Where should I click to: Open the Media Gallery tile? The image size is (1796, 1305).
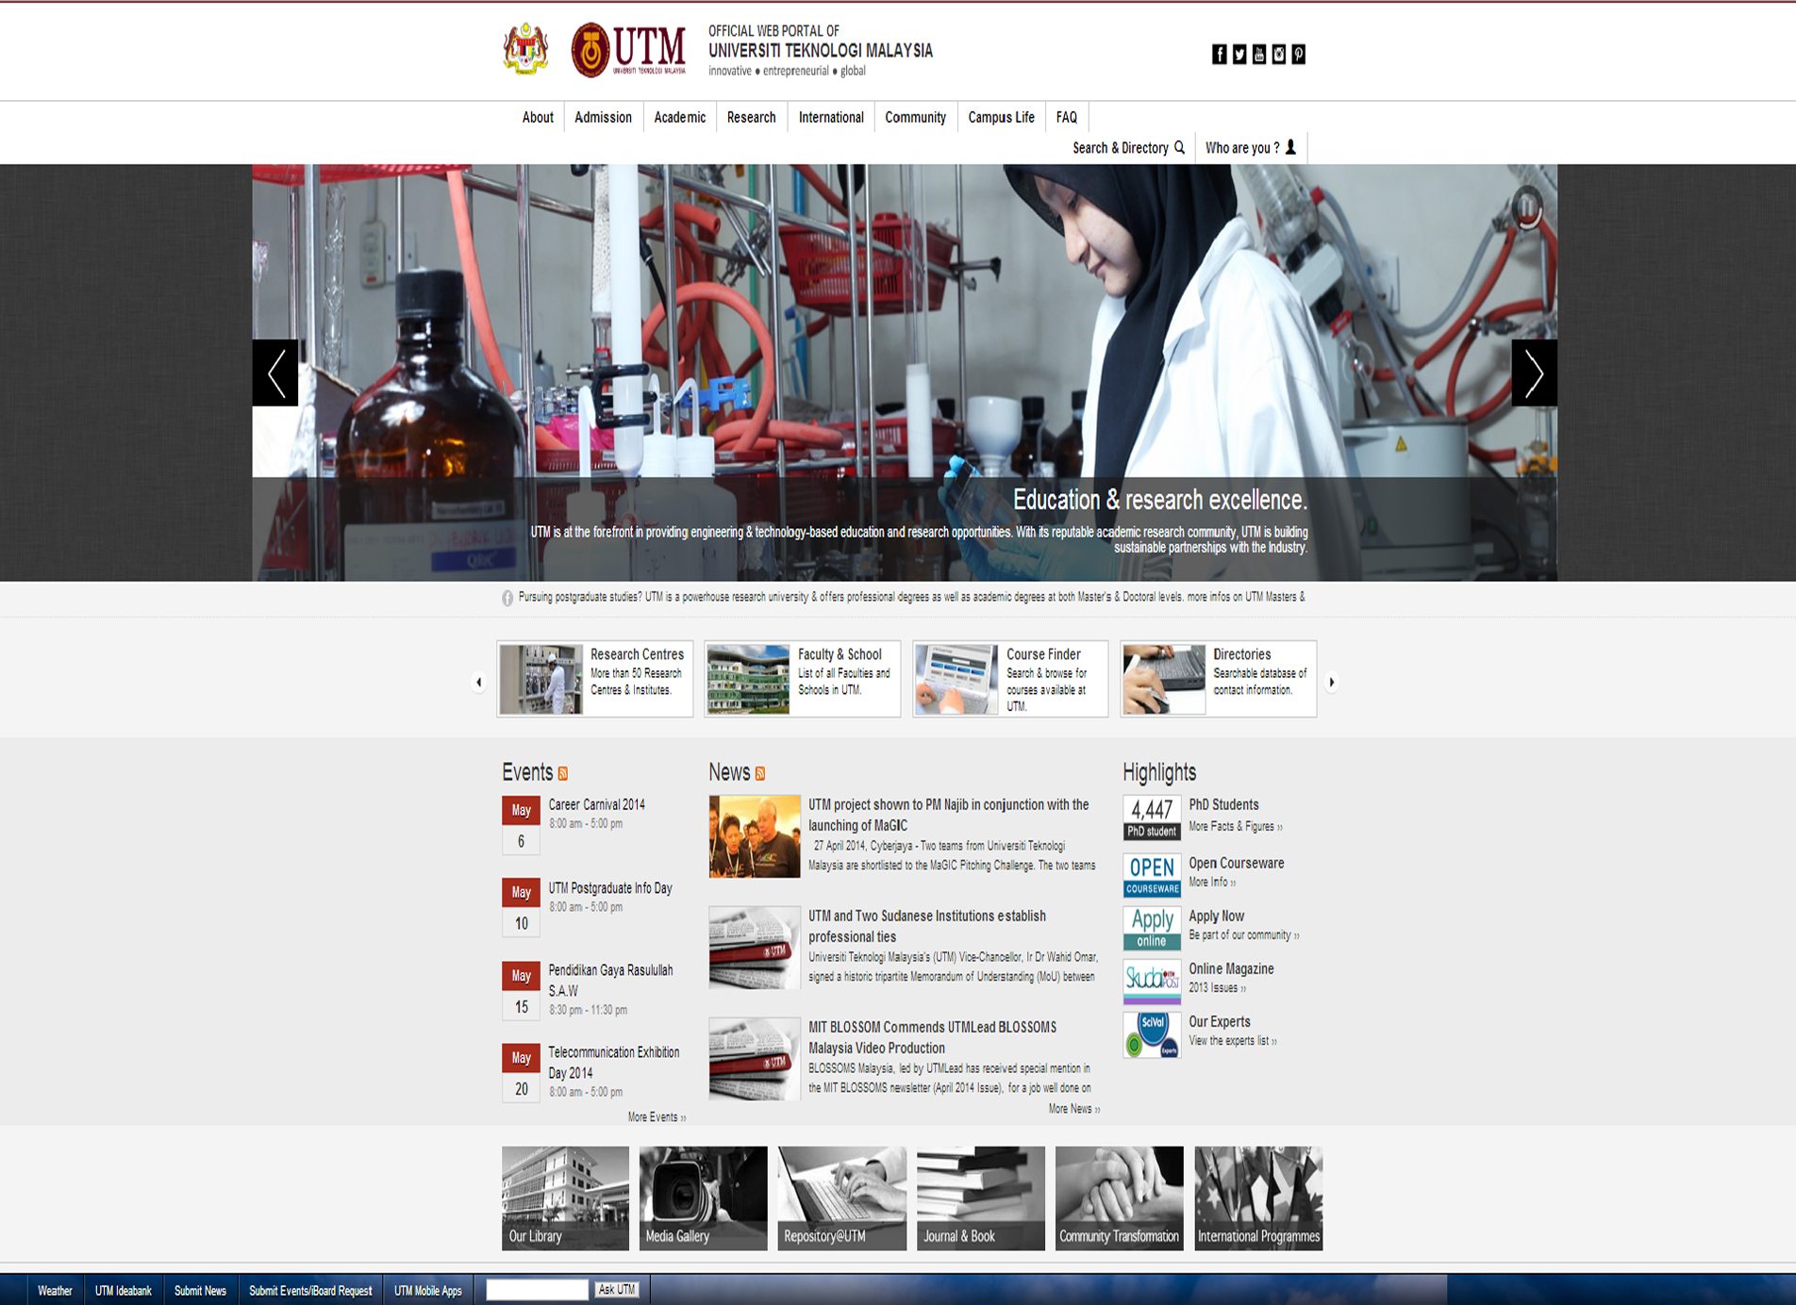point(703,1198)
